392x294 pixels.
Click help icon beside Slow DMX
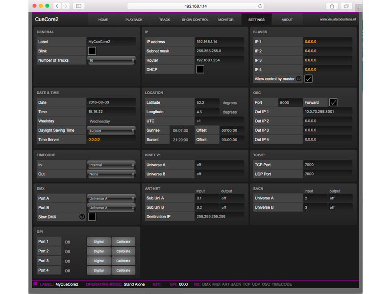click(x=82, y=217)
